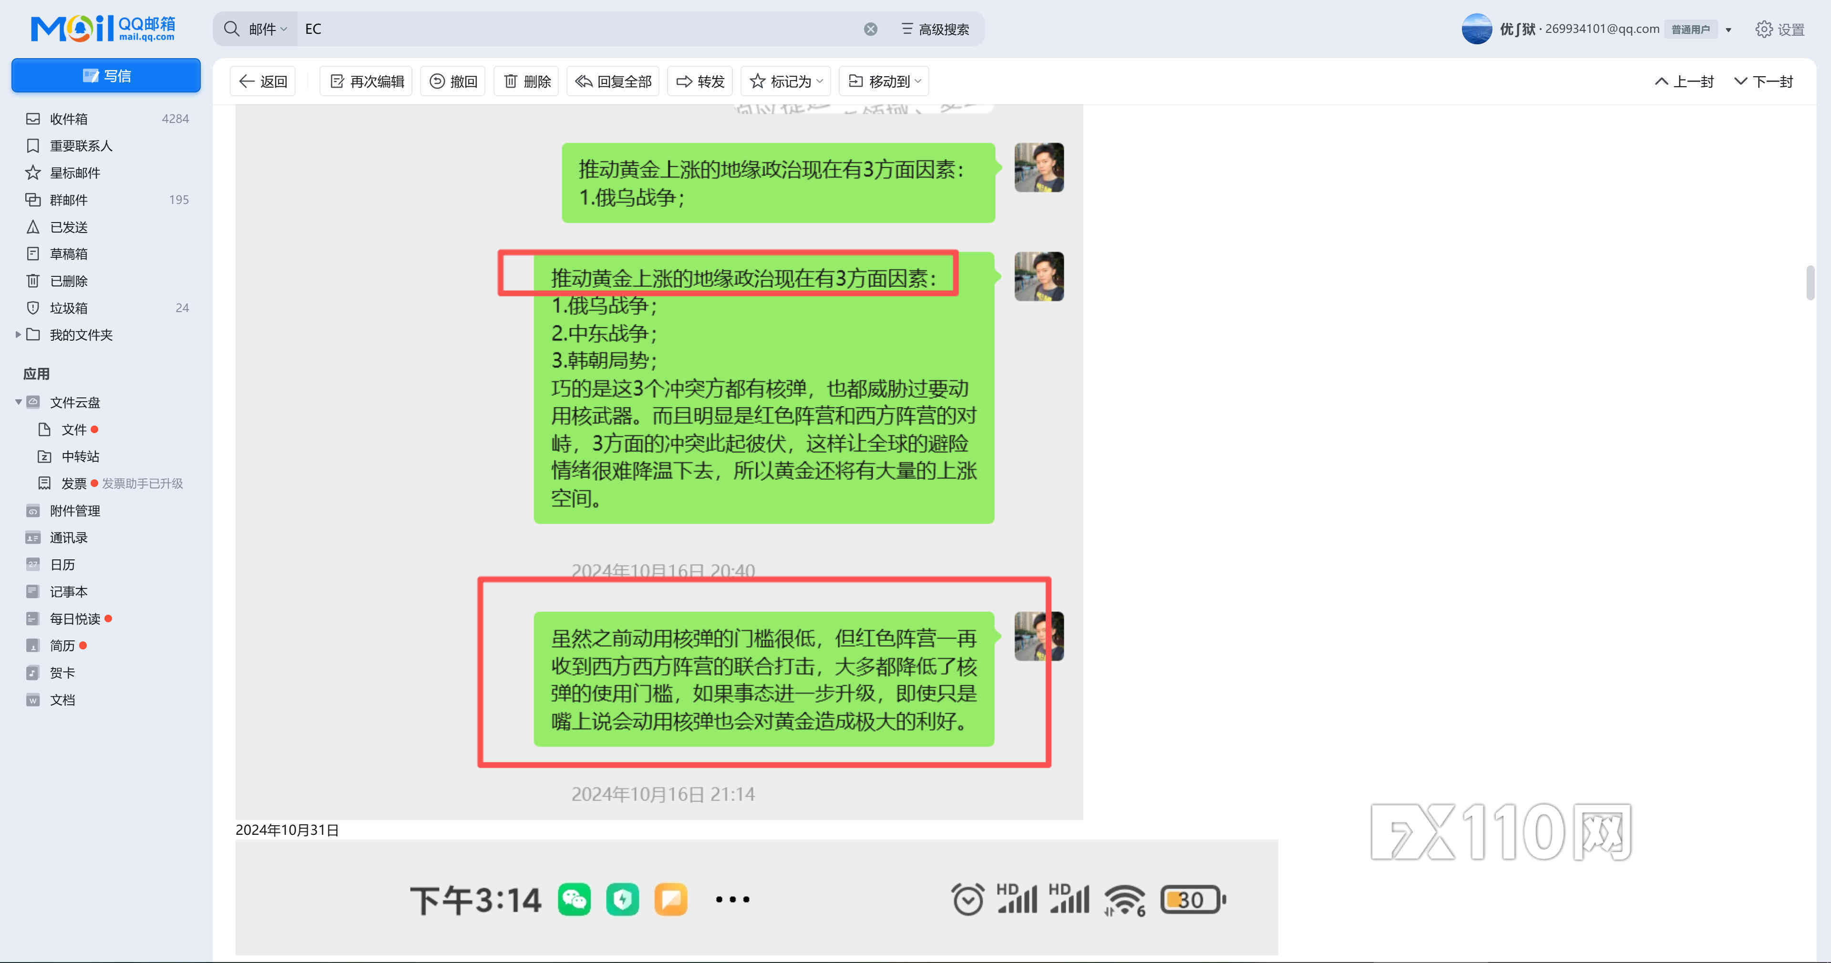Clear the search field with the X icon
The image size is (1831, 963).
pyautogui.click(x=870, y=29)
